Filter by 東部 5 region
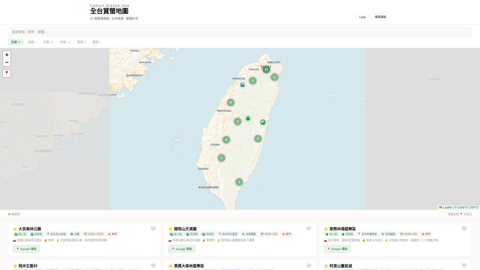The image size is (480, 270). [x=97, y=42]
